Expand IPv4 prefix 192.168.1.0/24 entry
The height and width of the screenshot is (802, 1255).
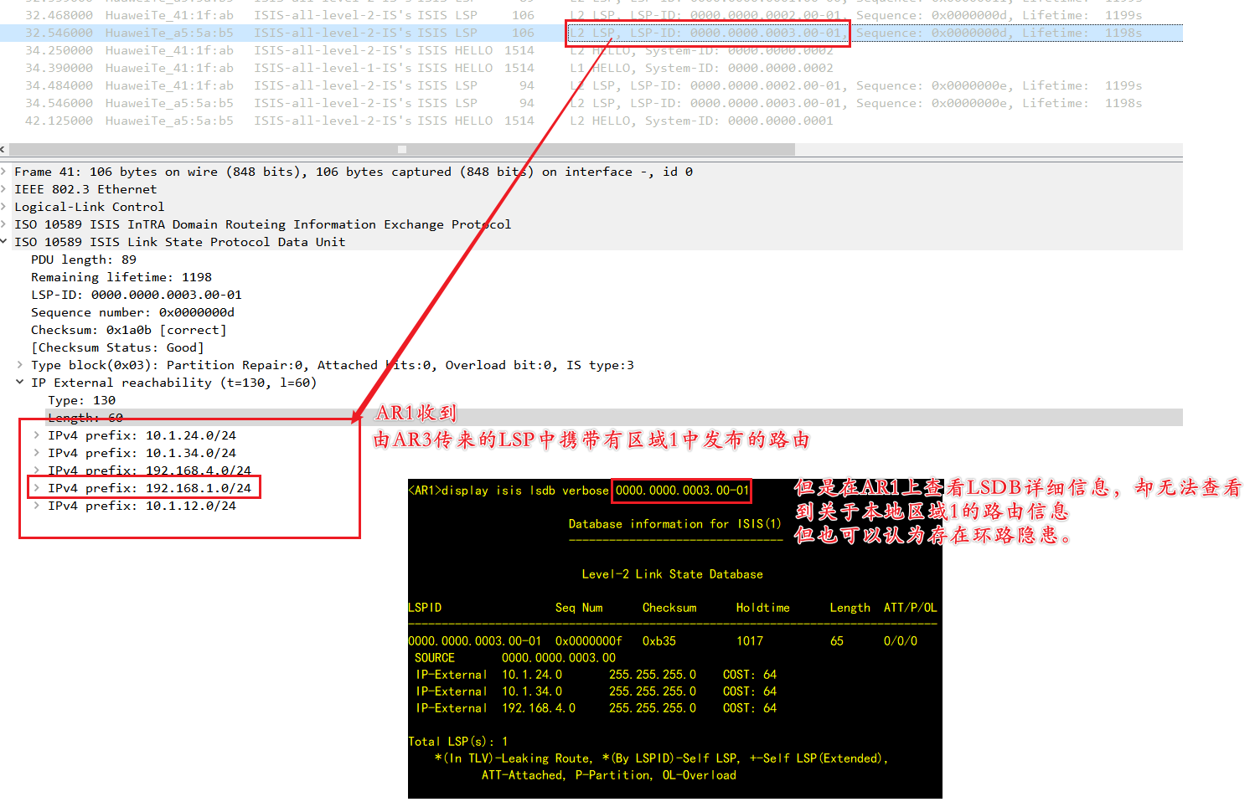(x=37, y=488)
